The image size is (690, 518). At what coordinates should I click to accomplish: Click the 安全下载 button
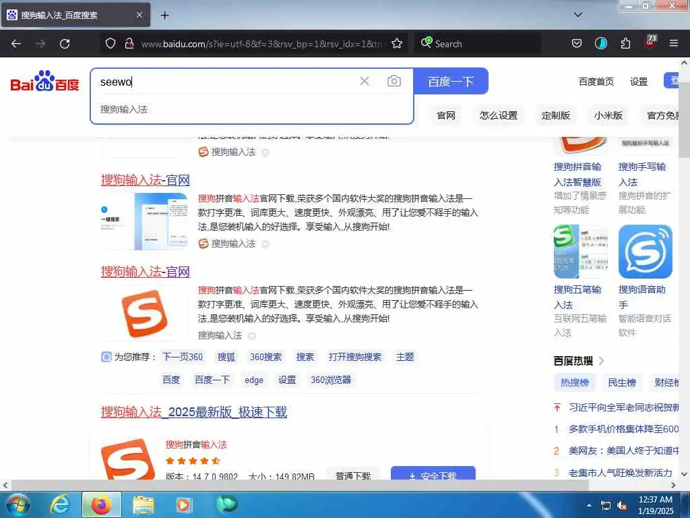[x=433, y=474]
